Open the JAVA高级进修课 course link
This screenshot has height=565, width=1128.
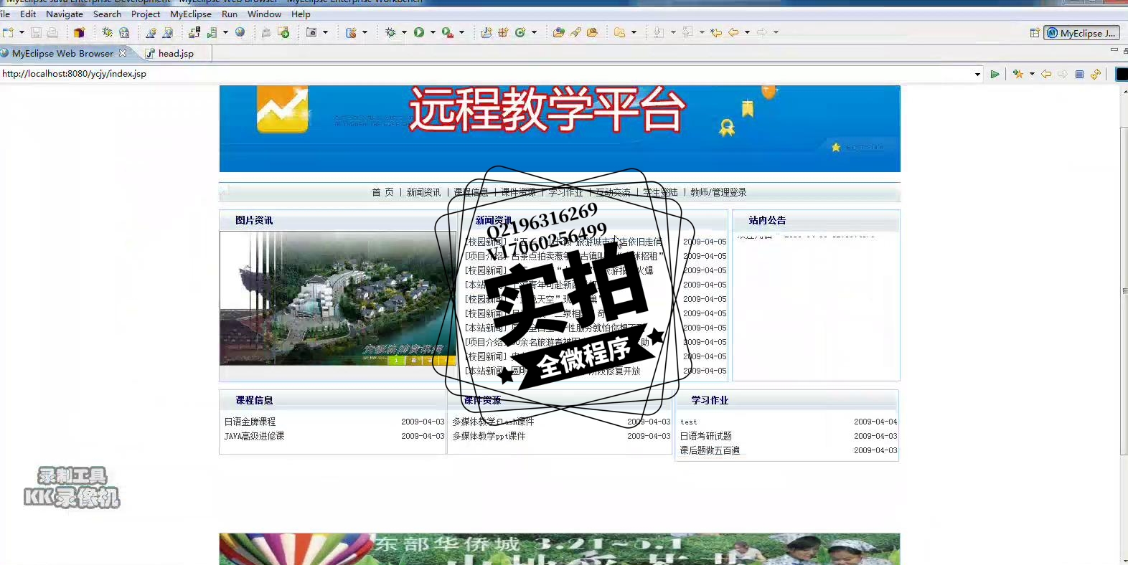tap(254, 436)
